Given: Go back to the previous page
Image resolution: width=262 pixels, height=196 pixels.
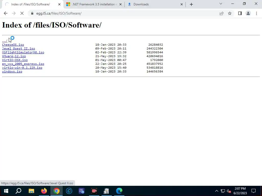Looking at the screenshot, I should (x=6, y=13).
